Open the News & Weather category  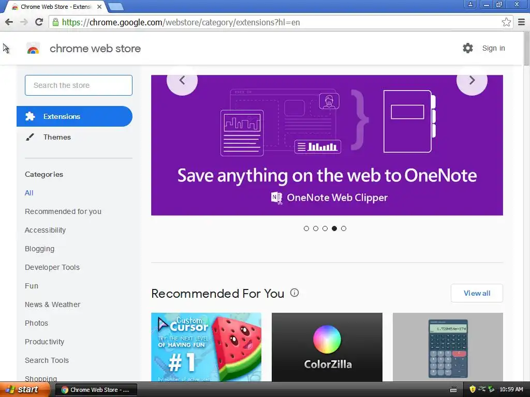pyautogui.click(x=52, y=304)
